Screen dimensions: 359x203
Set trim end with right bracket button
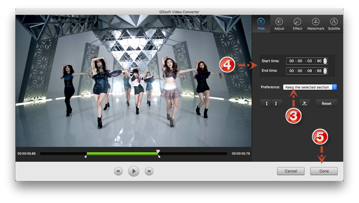(x=277, y=103)
